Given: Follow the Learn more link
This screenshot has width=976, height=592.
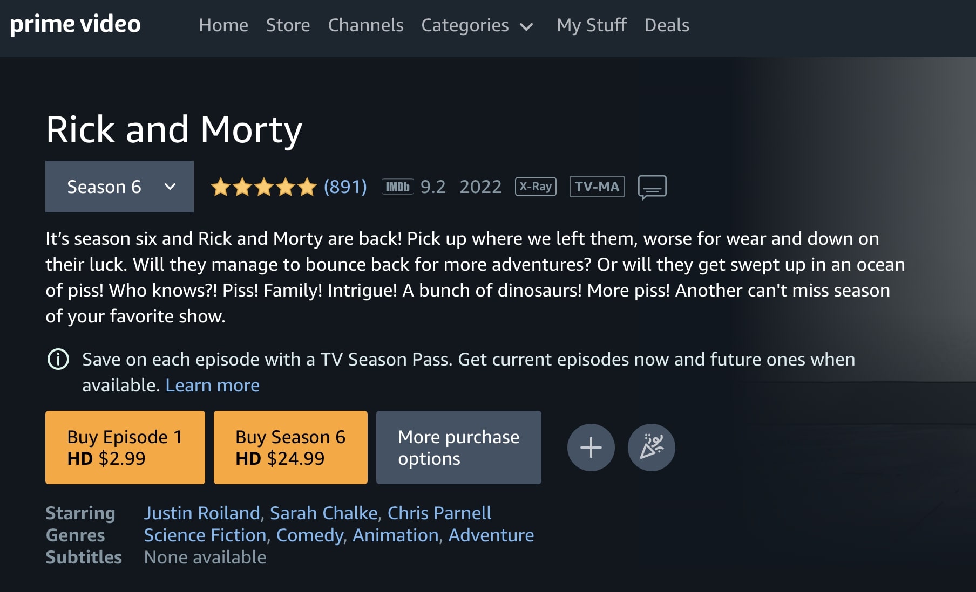Looking at the screenshot, I should [x=212, y=386].
